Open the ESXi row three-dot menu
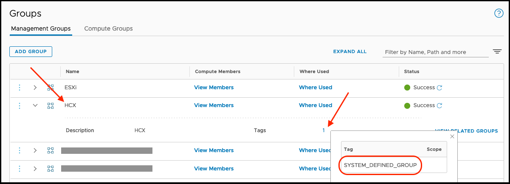The height and width of the screenshot is (184, 510). (20, 88)
